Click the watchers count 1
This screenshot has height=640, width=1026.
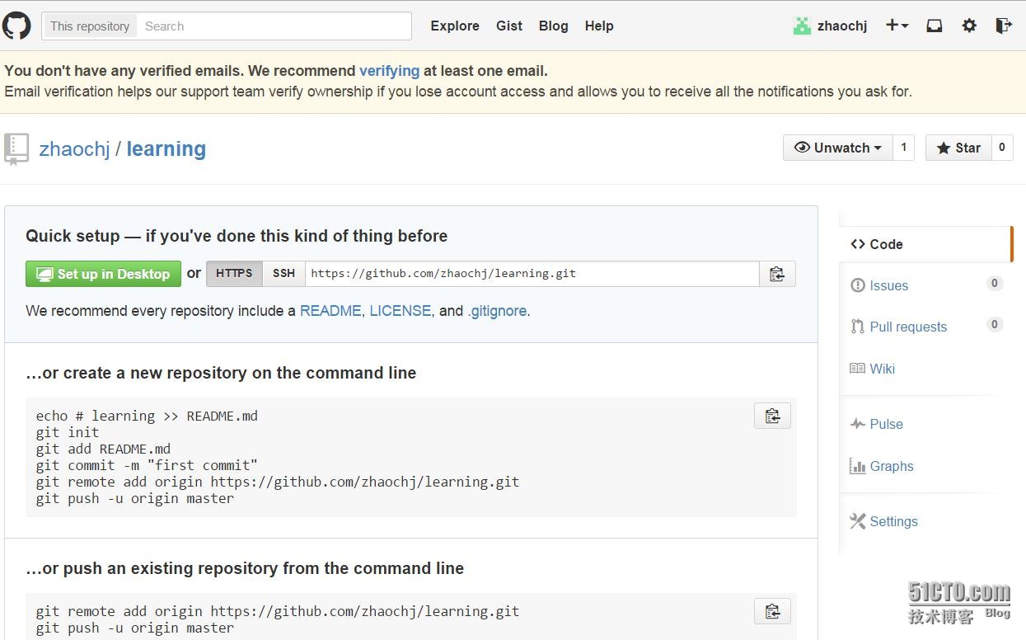coord(904,148)
